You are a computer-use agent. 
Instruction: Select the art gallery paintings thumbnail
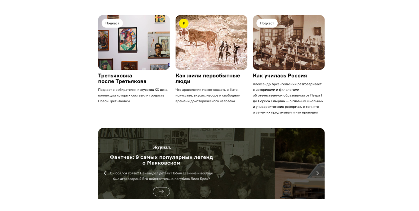tap(134, 43)
